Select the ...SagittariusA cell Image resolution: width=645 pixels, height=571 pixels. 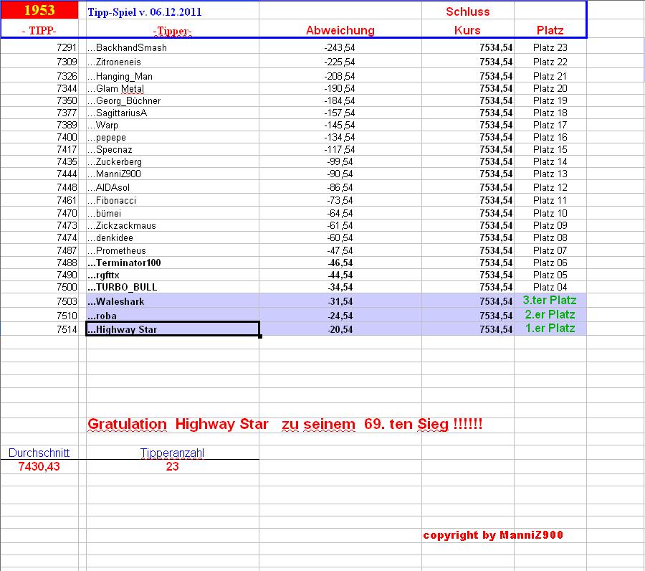[x=172, y=113]
